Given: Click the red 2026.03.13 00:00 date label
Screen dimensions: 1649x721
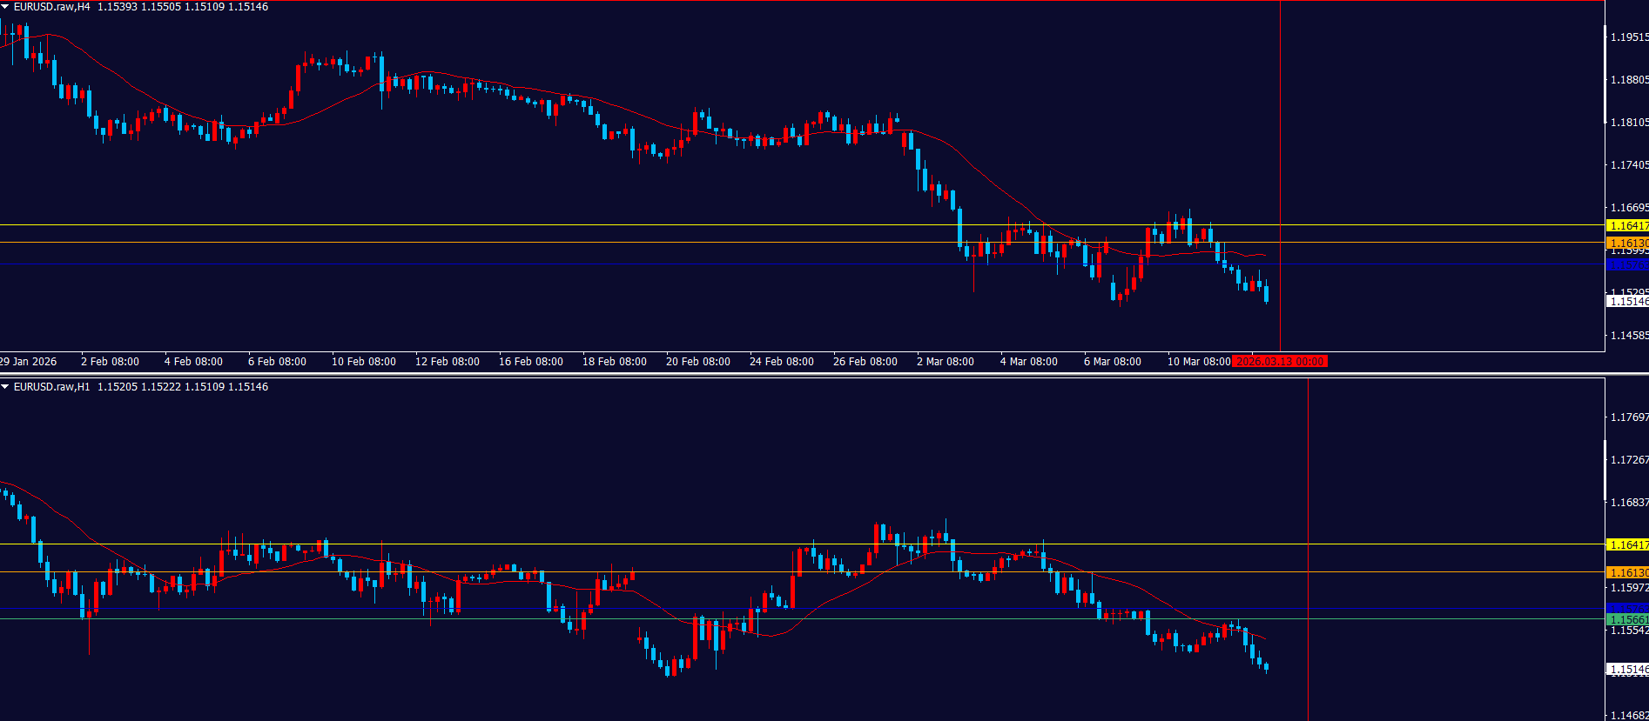Looking at the screenshot, I should (1280, 362).
